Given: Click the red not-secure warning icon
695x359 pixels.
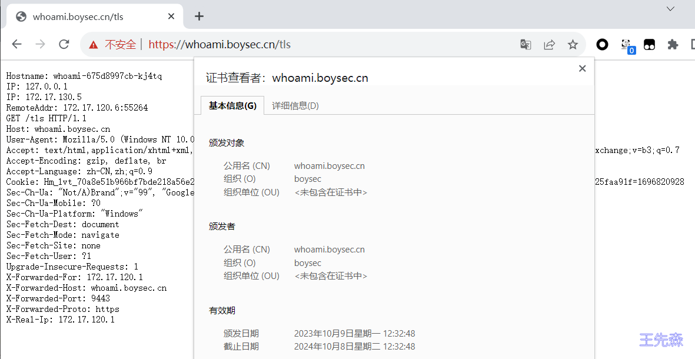Looking at the screenshot, I should click(x=94, y=45).
